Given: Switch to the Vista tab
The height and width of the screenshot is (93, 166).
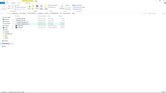Looking at the screenshot, I should click(x=19, y=3).
